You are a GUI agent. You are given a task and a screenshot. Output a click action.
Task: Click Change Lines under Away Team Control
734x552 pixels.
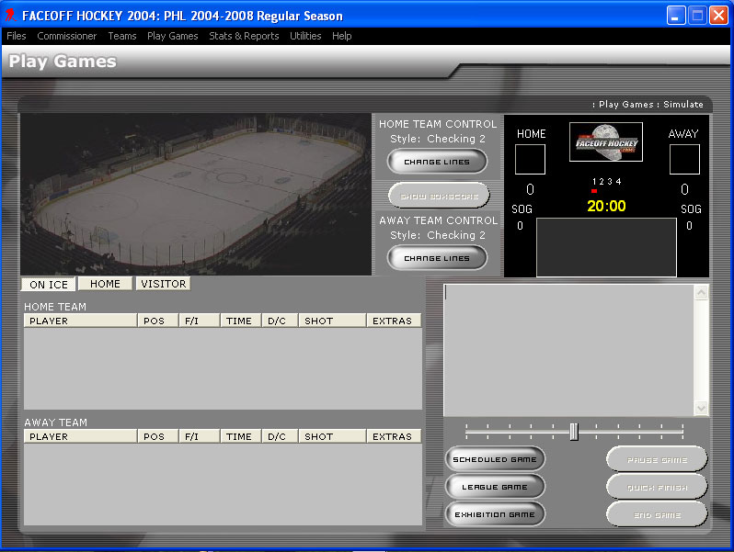(x=437, y=258)
